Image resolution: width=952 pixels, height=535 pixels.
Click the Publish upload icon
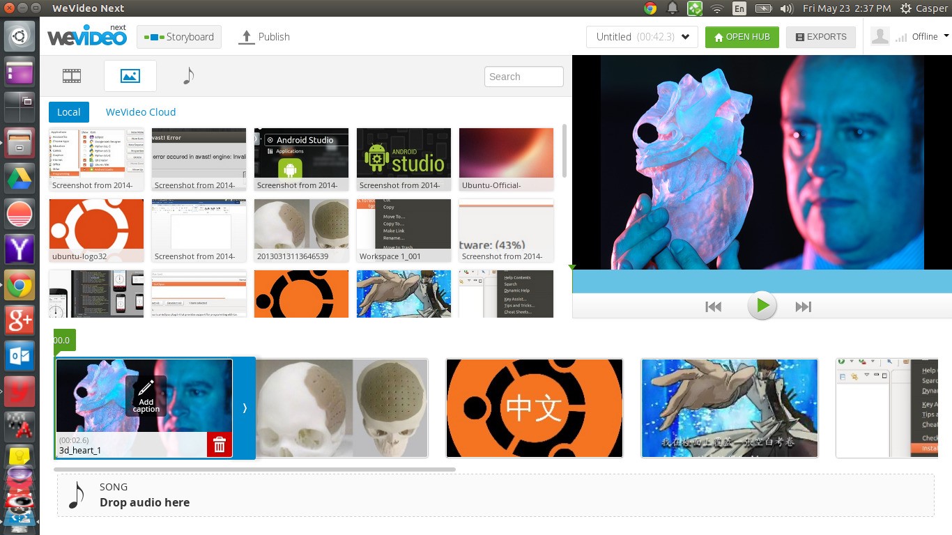pyautogui.click(x=246, y=37)
